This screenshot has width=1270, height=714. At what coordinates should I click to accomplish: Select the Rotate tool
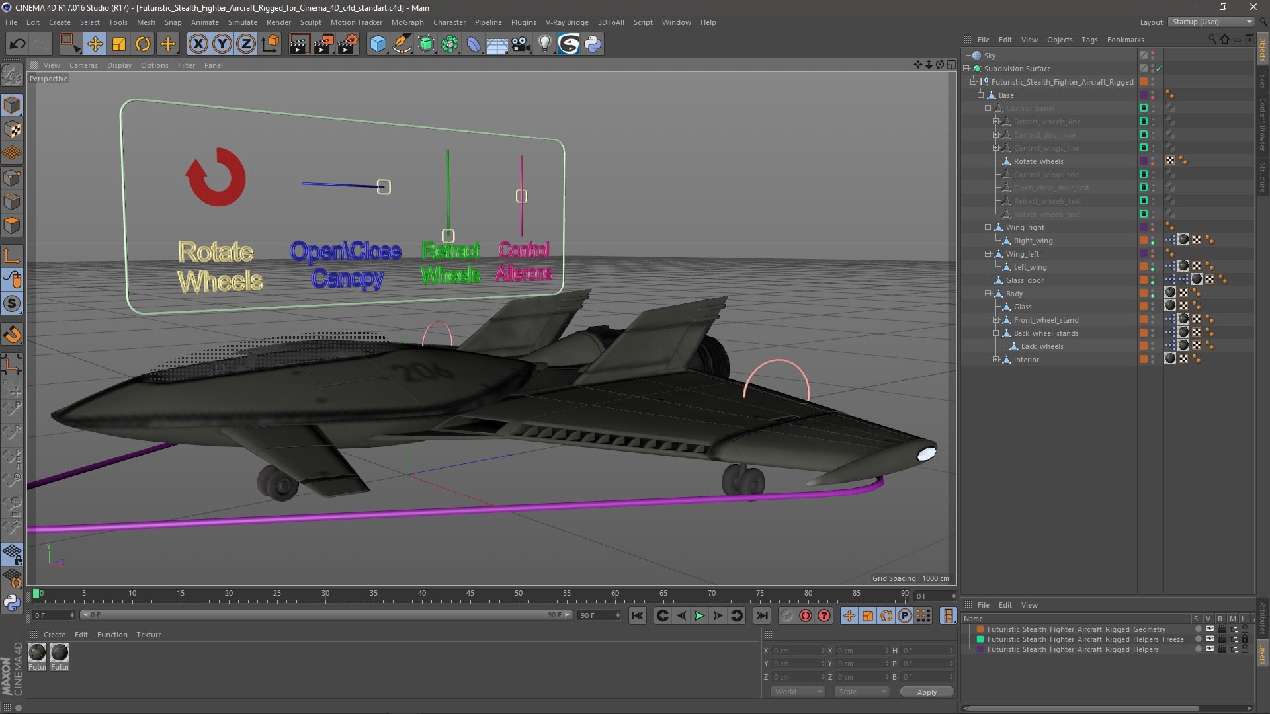143,44
